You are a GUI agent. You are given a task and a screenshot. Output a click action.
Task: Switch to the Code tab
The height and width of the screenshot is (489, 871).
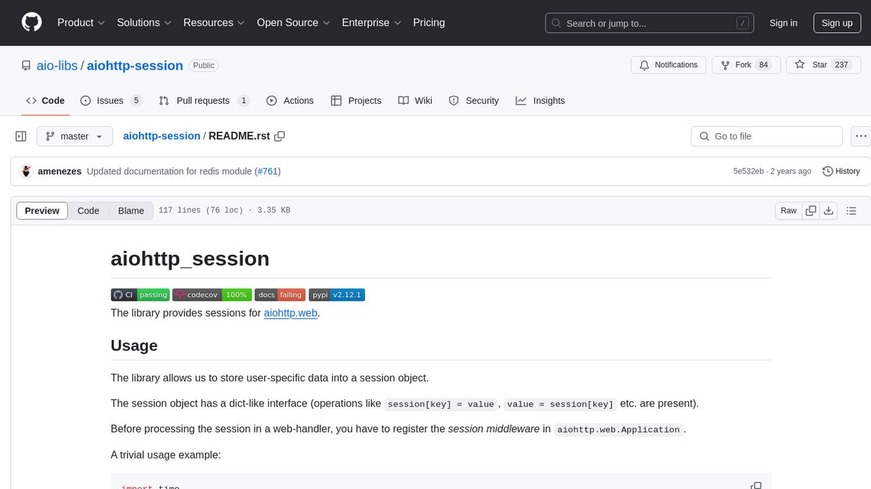pos(45,100)
